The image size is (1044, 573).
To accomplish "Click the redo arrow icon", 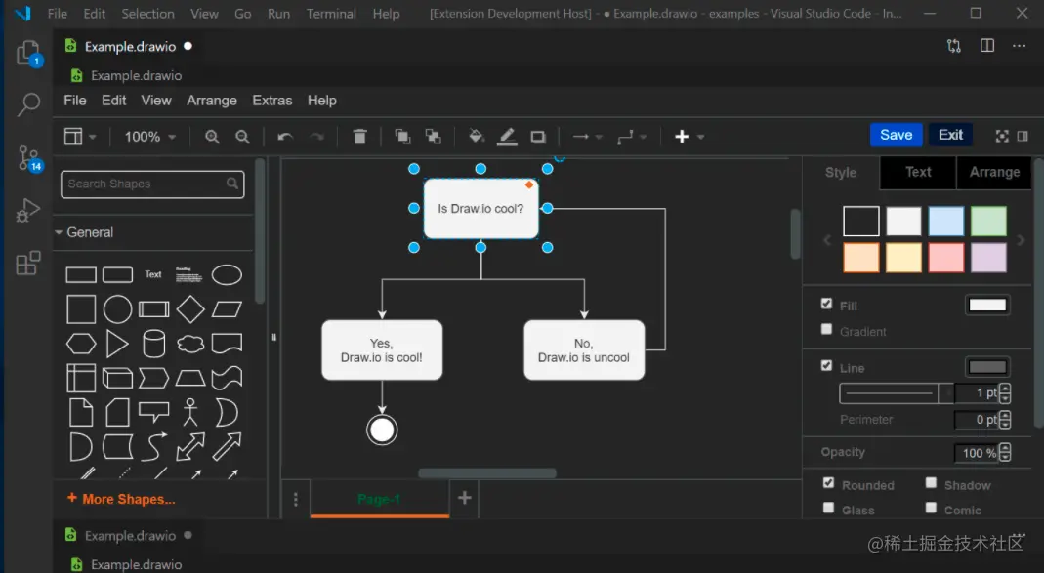I will coord(317,137).
